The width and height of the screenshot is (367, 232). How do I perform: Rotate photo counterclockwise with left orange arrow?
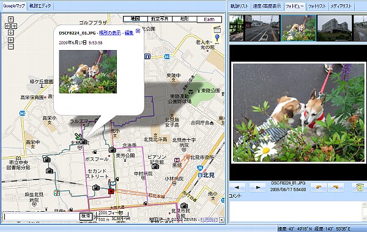tap(319, 187)
